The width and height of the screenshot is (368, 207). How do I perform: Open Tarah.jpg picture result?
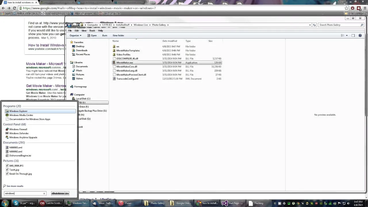click(x=14, y=170)
